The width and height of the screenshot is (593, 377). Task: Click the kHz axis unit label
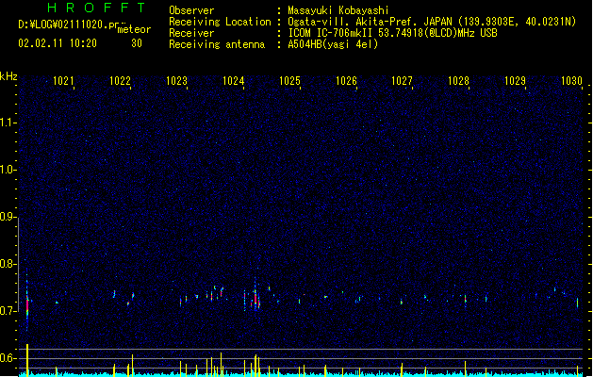pos(8,76)
